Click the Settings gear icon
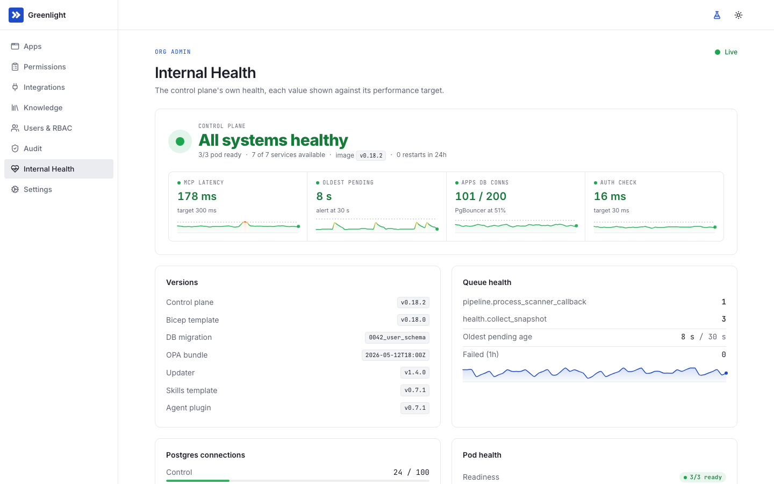 coord(15,189)
